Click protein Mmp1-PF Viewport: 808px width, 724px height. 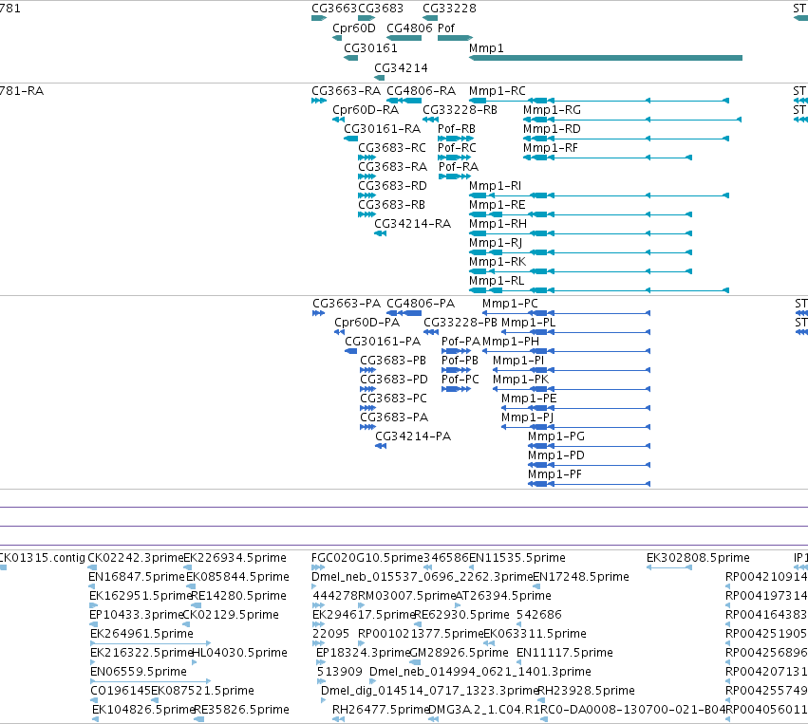589,484
